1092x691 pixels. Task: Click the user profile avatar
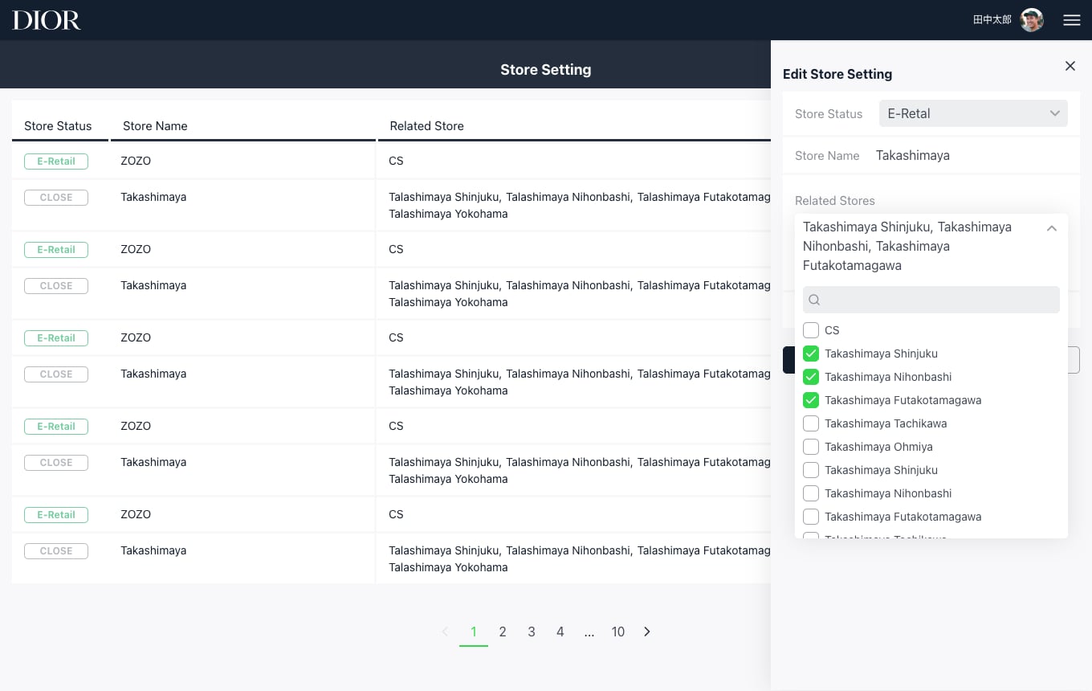1032,20
